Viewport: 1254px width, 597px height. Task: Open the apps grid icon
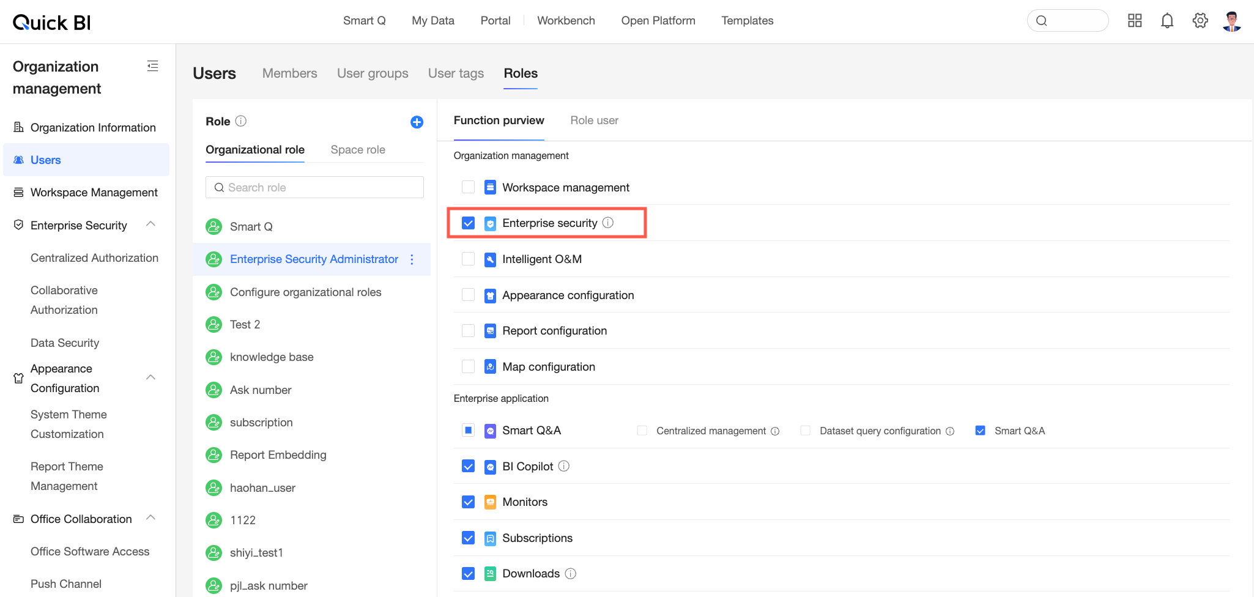pos(1135,21)
